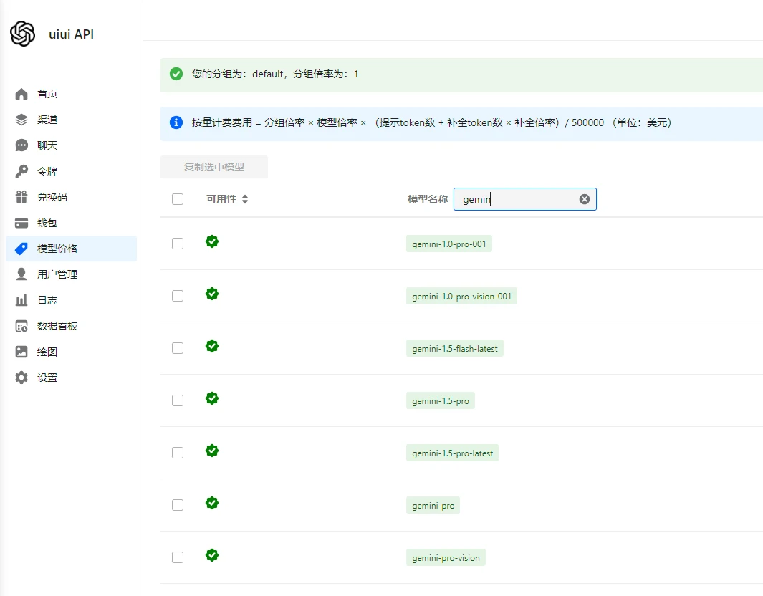Image resolution: width=763 pixels, height=596 pixels.
Task: Click the gear icon beside 设置
Action: pyautogui.click(x=21, y=378)
